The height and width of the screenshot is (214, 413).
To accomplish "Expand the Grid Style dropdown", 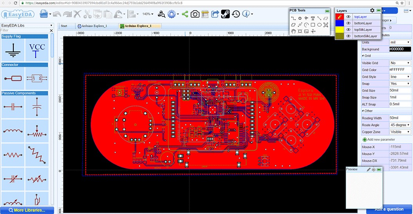I will click(x=400, y=77).
